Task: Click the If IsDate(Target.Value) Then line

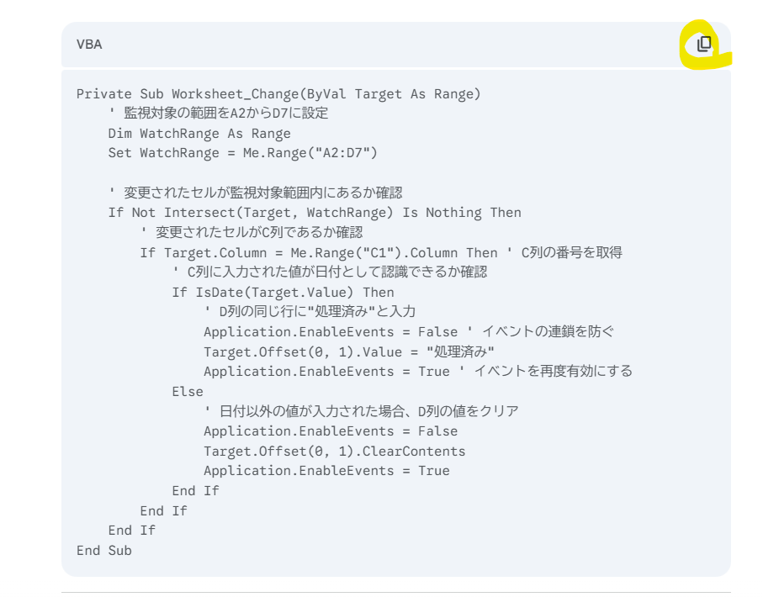Action: 283,292
